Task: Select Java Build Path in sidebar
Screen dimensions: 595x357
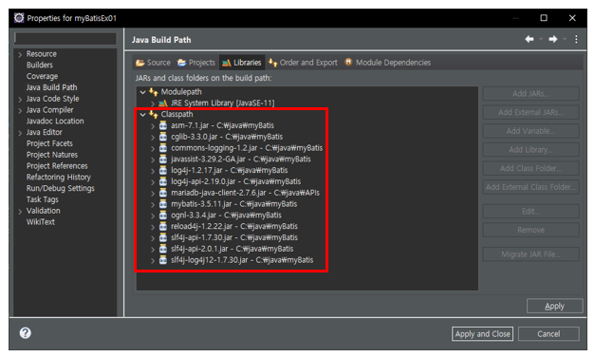Action: pyautogui.click(x=51, y=87)
